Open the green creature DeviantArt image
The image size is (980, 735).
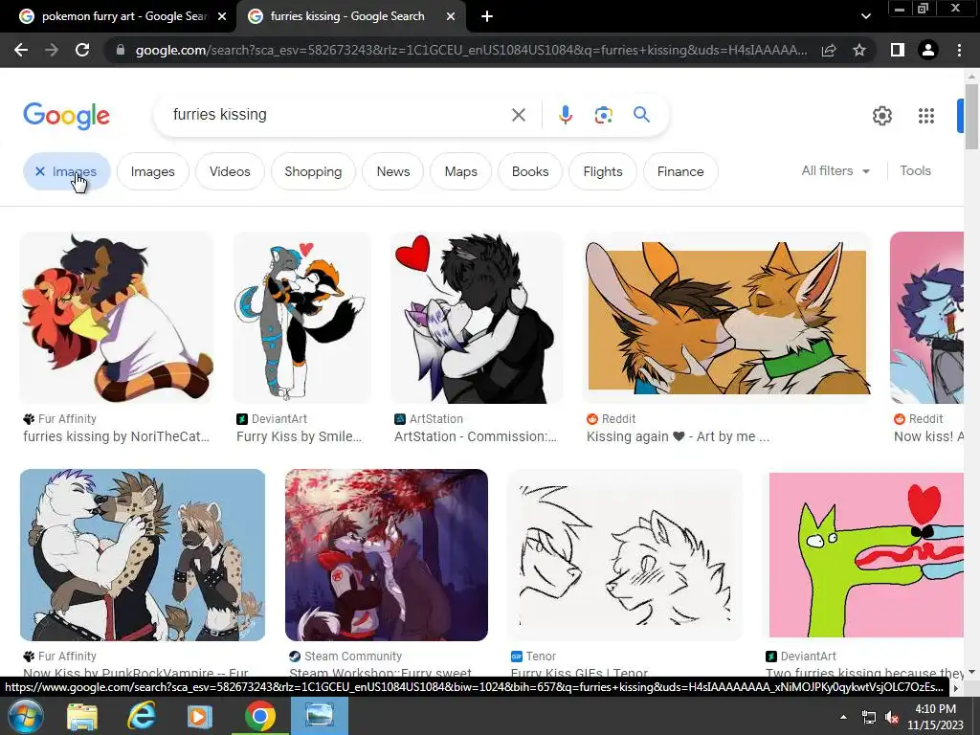[865, 555]
